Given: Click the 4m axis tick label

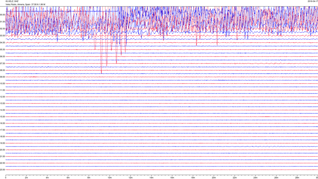Looking at the screenshot, I should pyautogui.click(x=47, y=178).
